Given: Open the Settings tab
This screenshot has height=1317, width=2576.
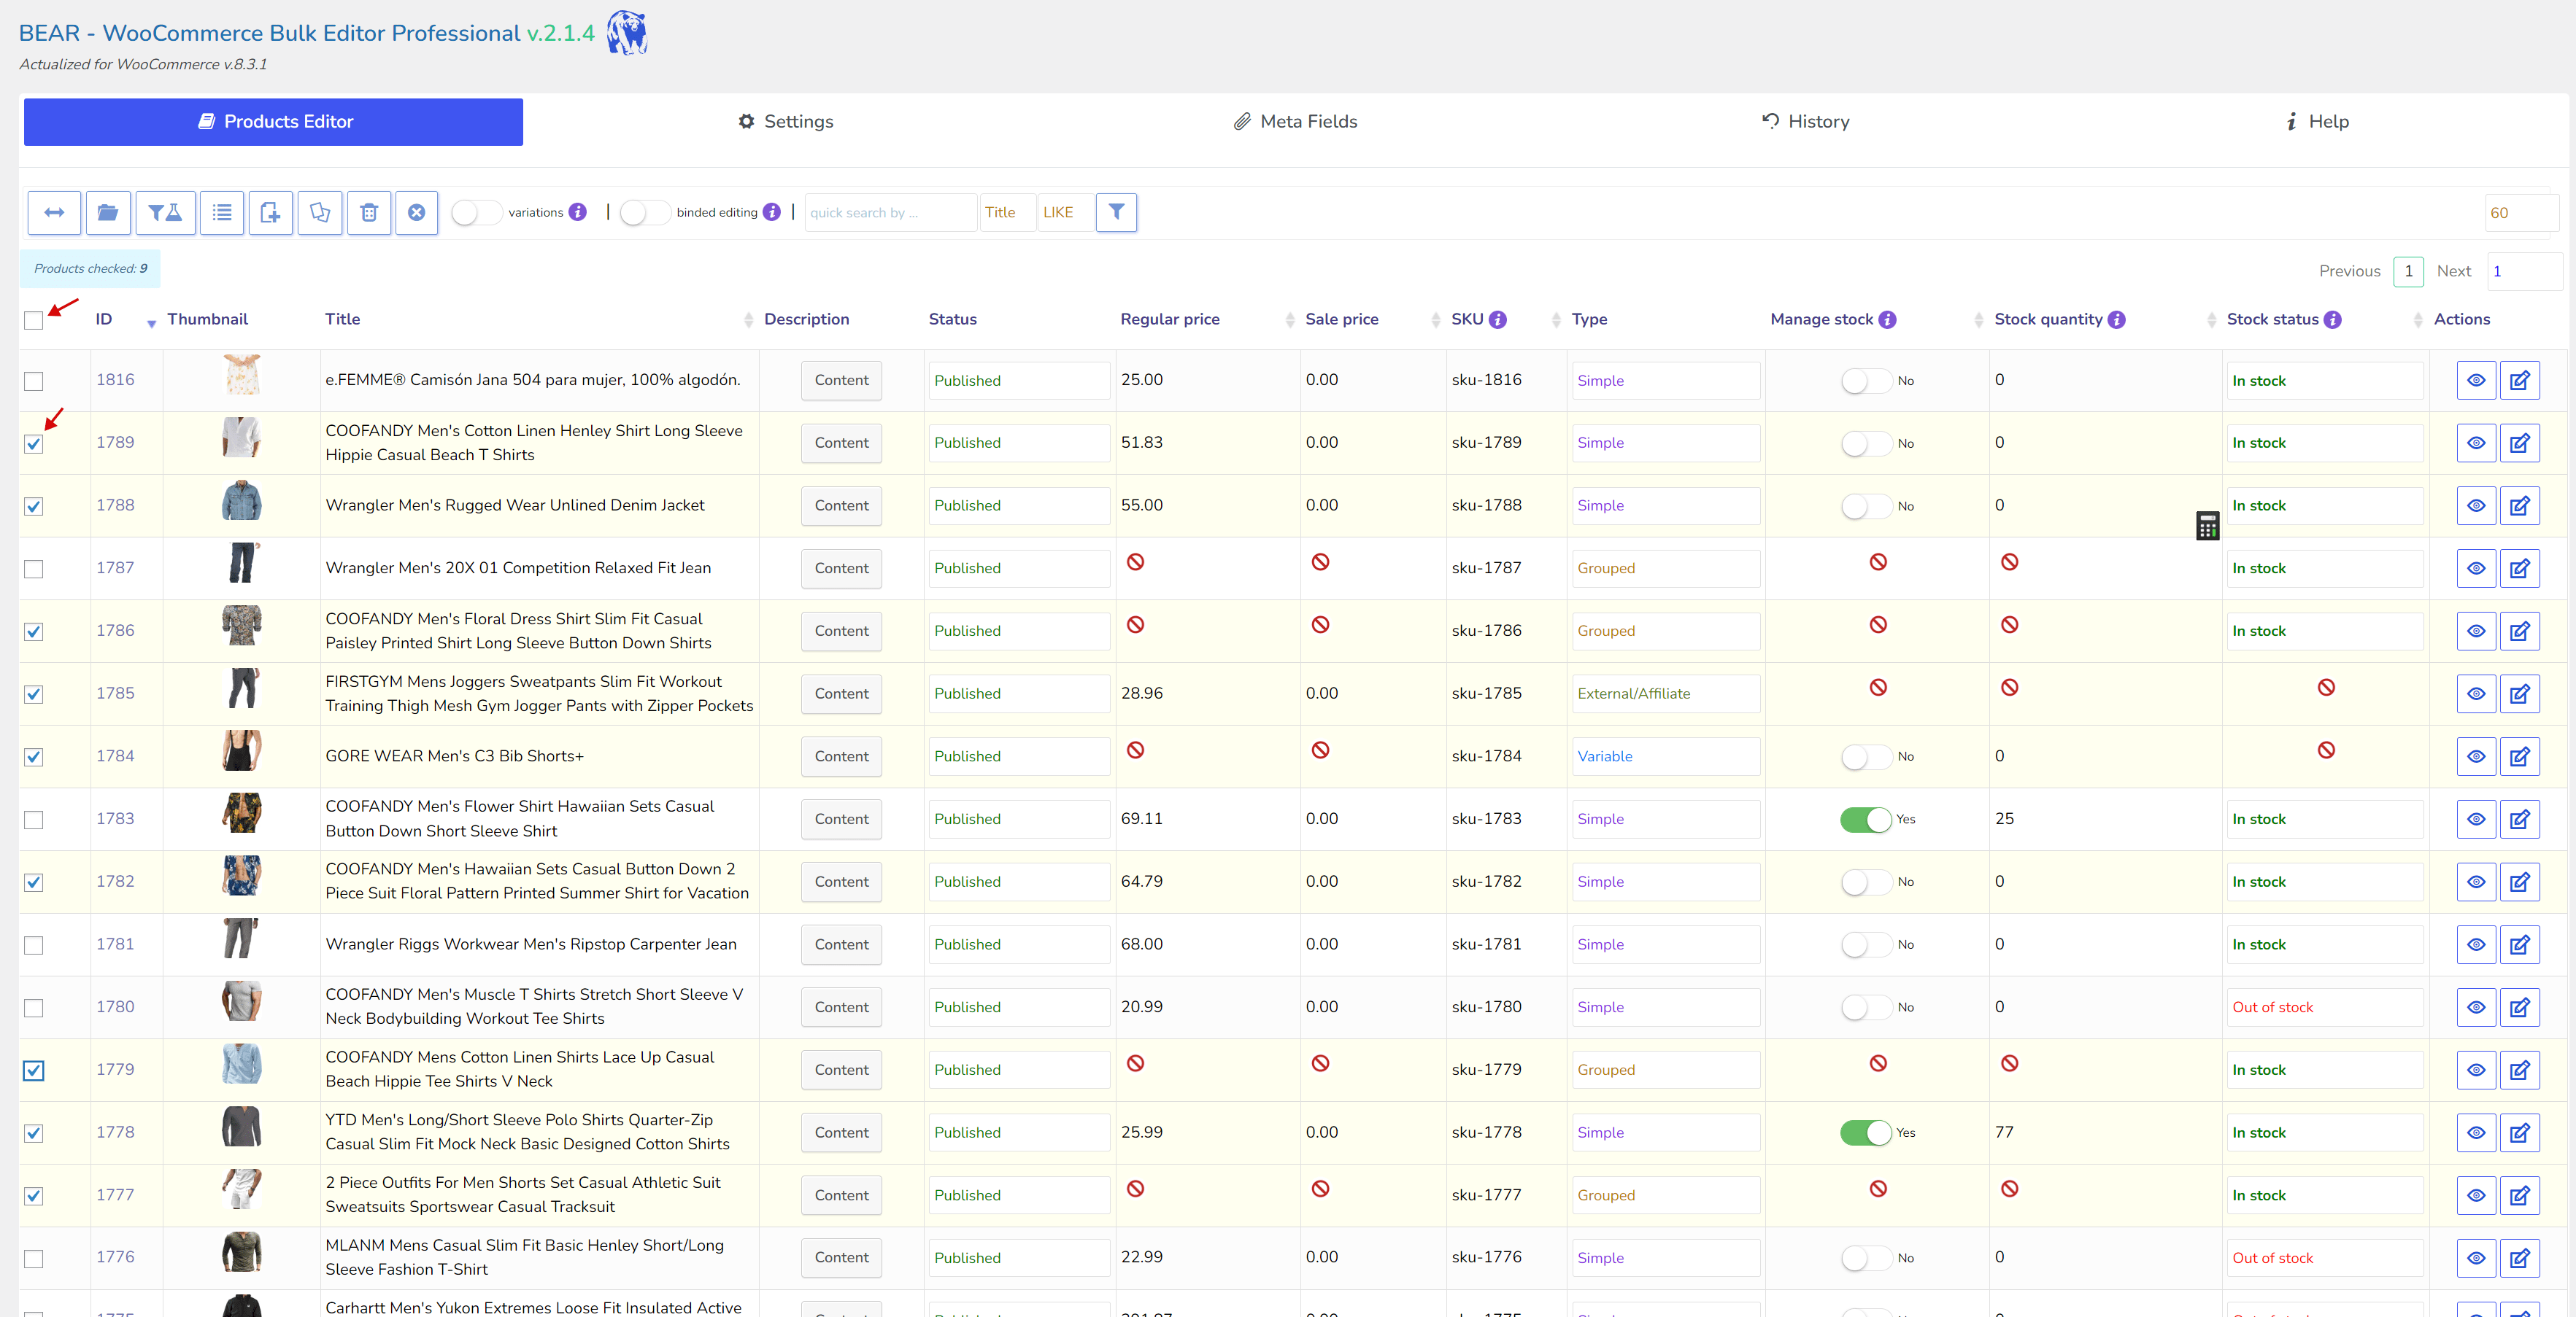Looking at the screenshot, I should [x=785, y=122].
